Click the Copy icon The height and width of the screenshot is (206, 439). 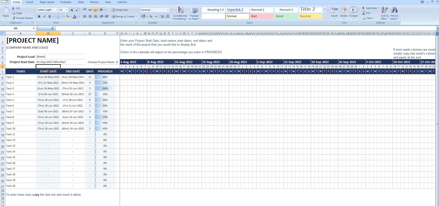click(13, 13)
